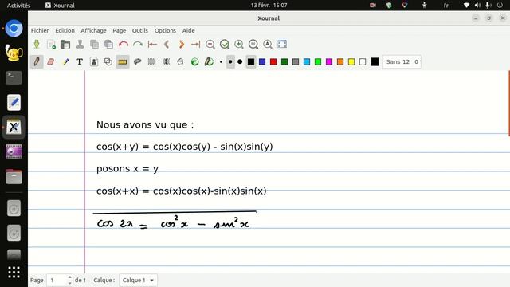Toggle the Ruler tool

[x=123, y=62]
